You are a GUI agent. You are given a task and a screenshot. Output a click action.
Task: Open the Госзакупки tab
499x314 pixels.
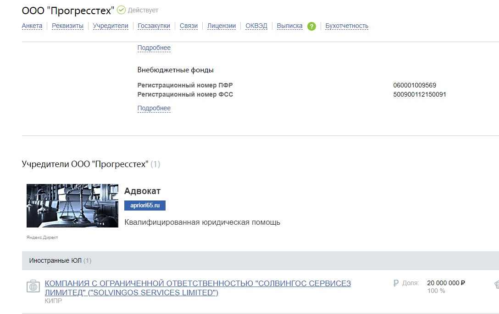coord(154,26)
